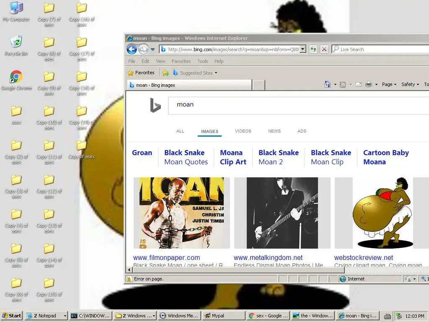Switch to the ALL results tab

(180, 131)
